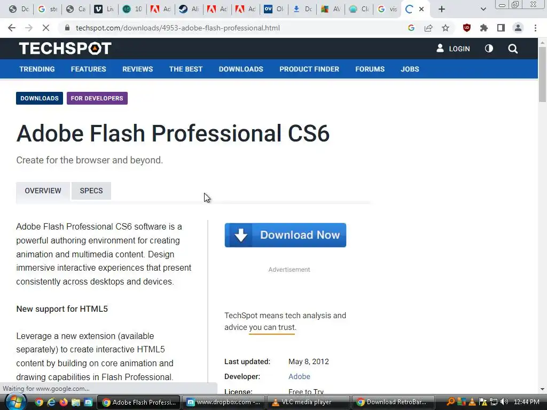Click the LOGIN user link

453,49
